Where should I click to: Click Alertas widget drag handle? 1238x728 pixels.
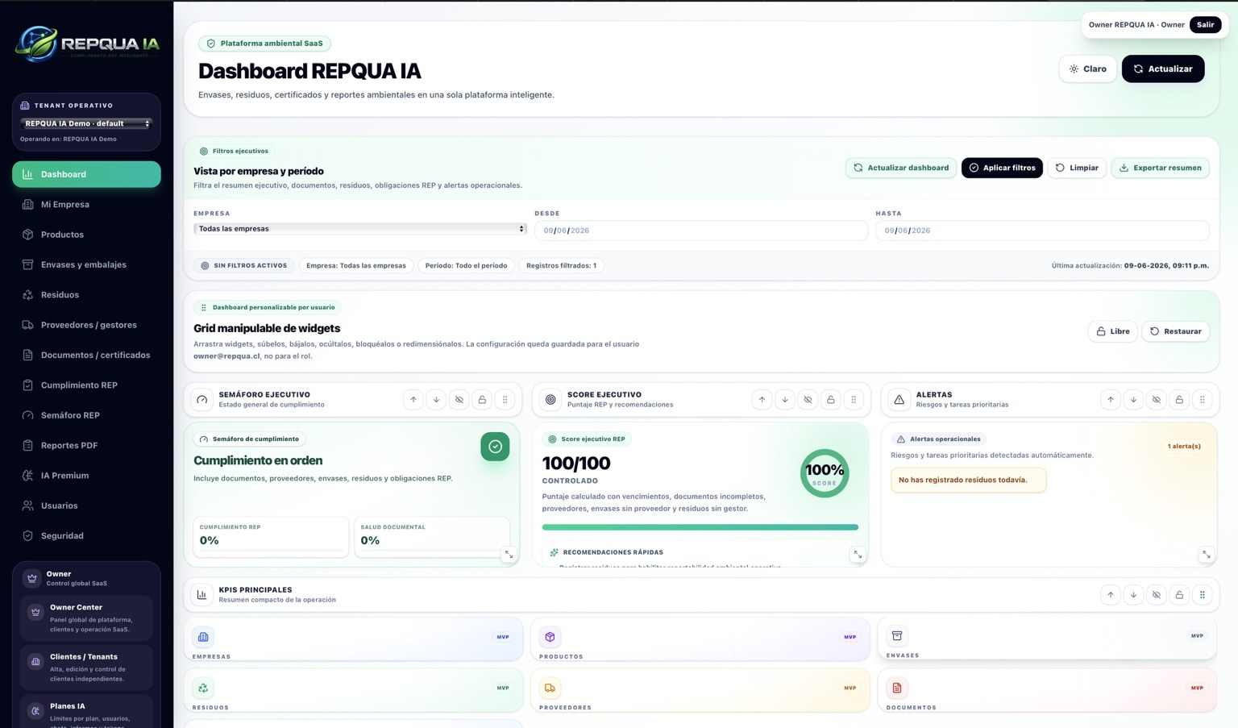(1203, 400)
